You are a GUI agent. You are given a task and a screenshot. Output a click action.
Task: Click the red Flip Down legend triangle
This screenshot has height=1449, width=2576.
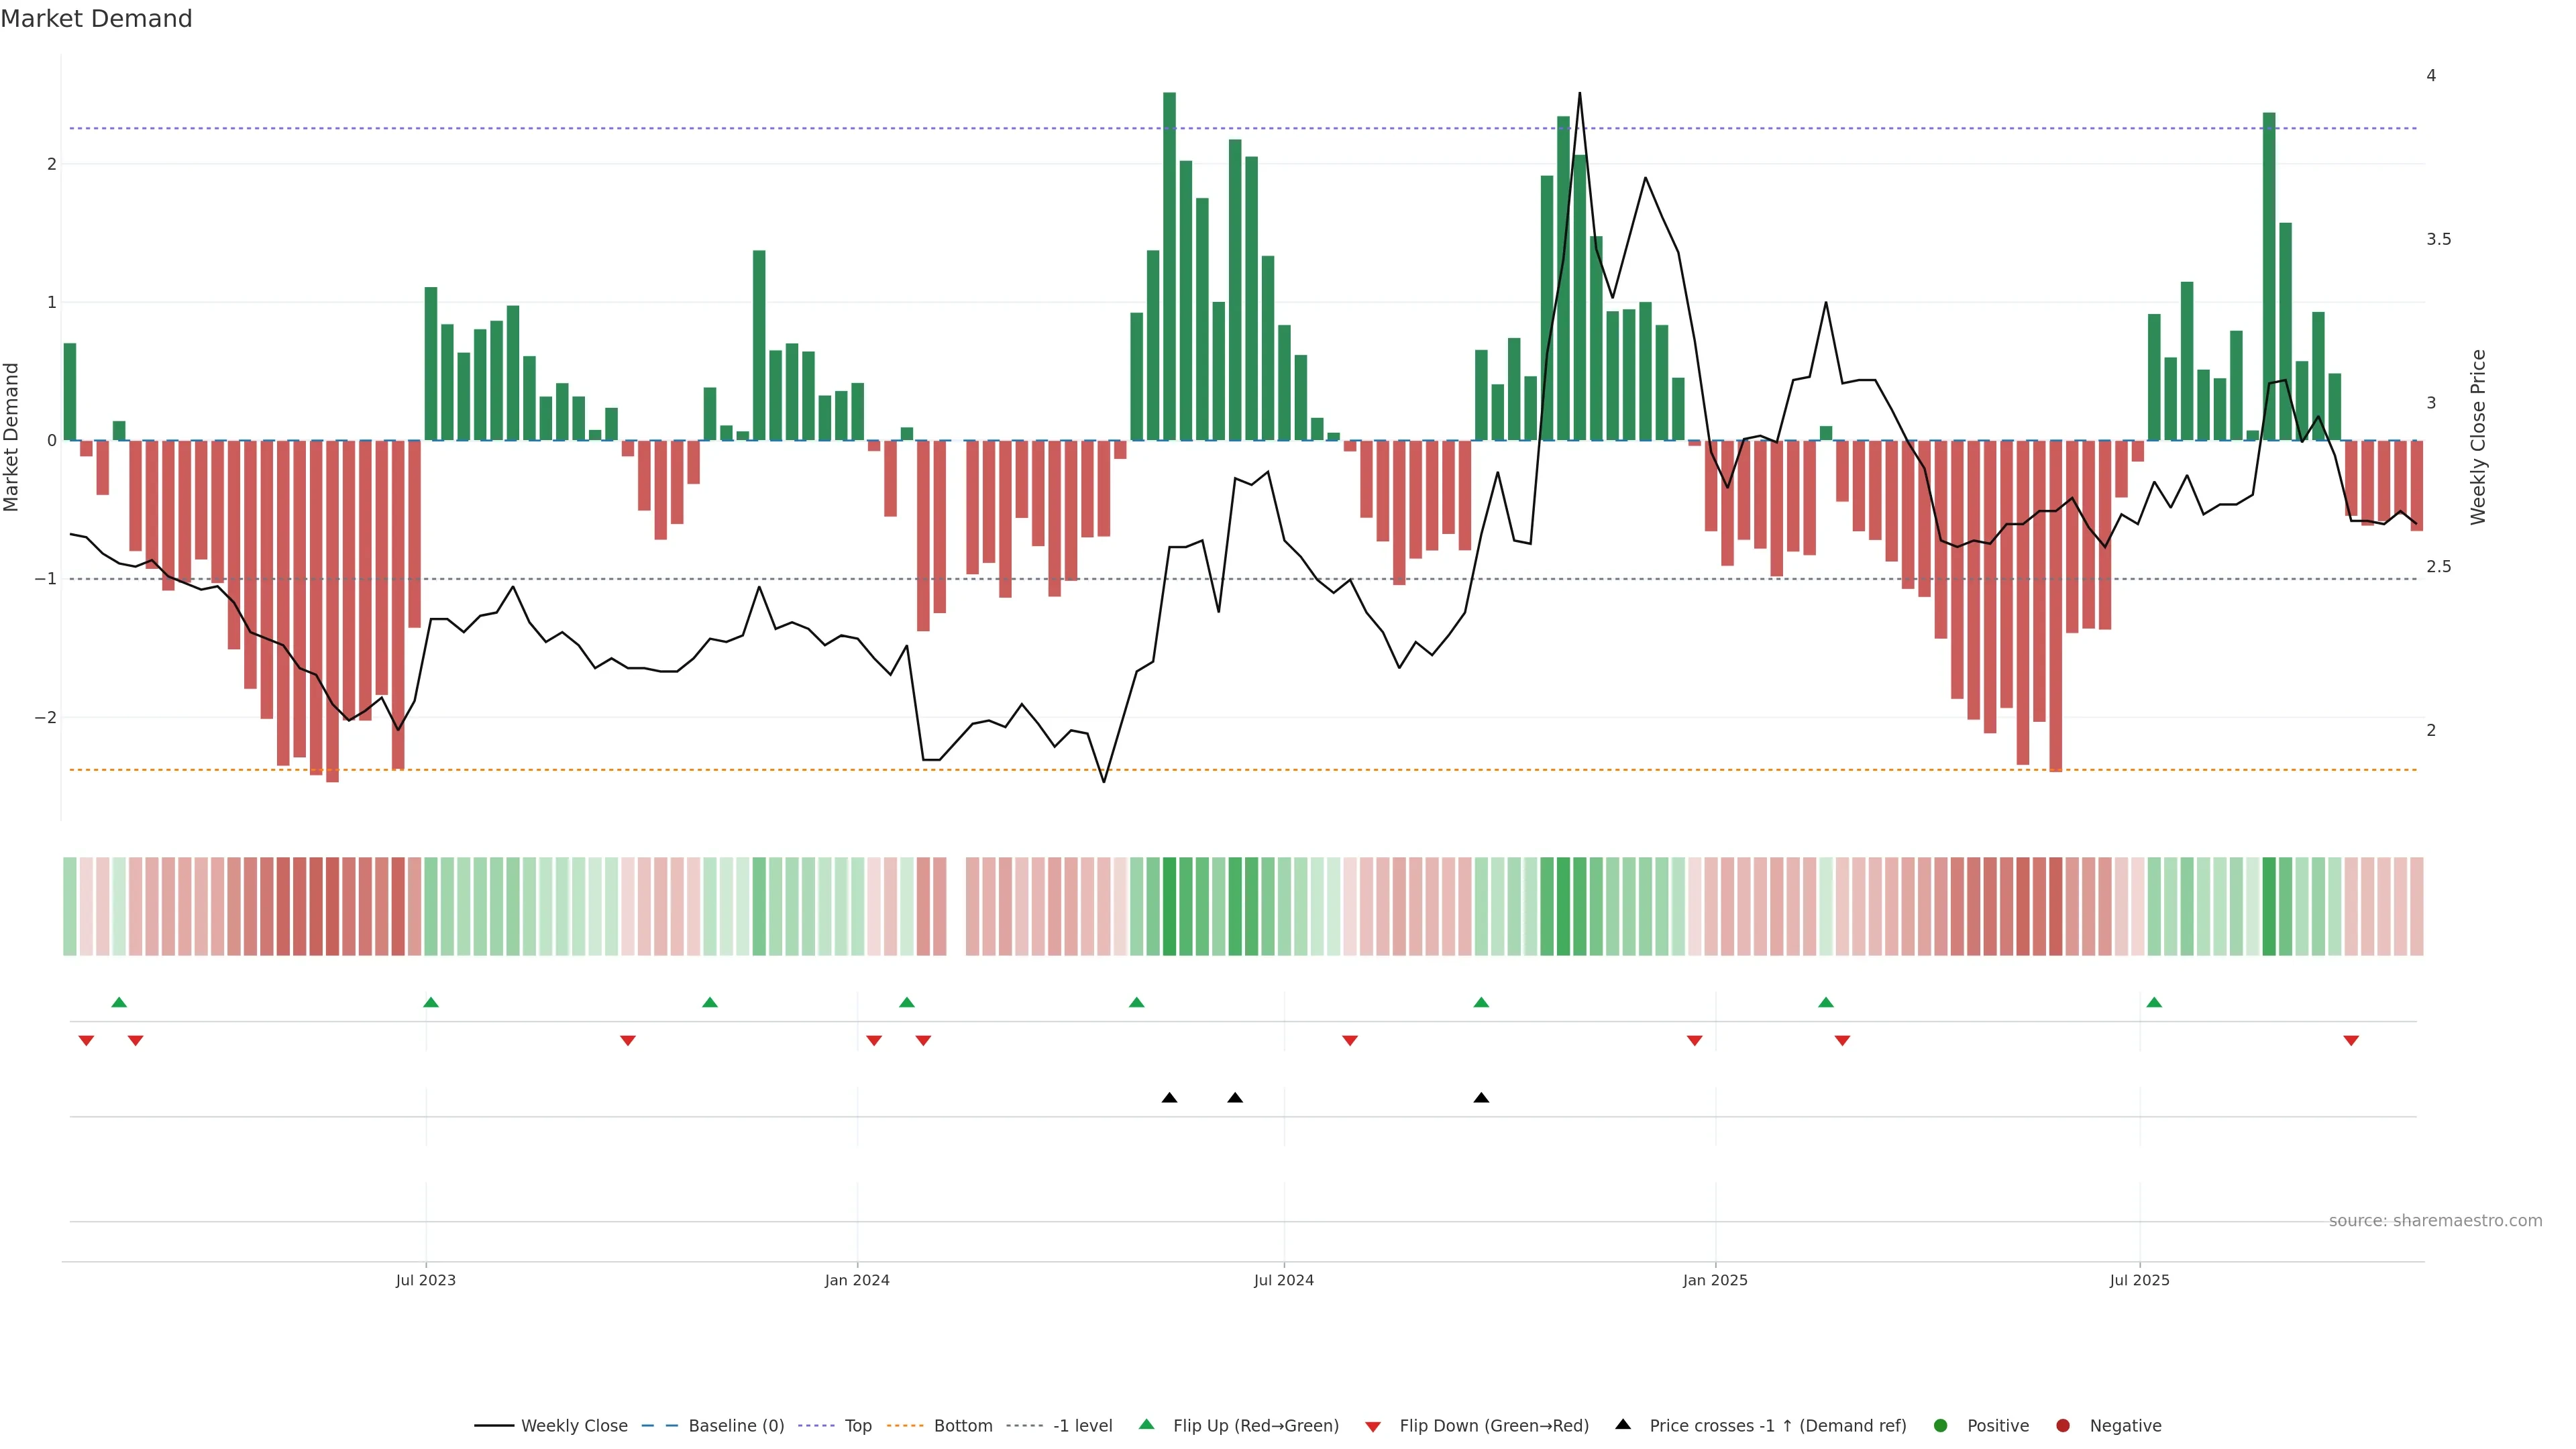[x=1373, y=1427]
